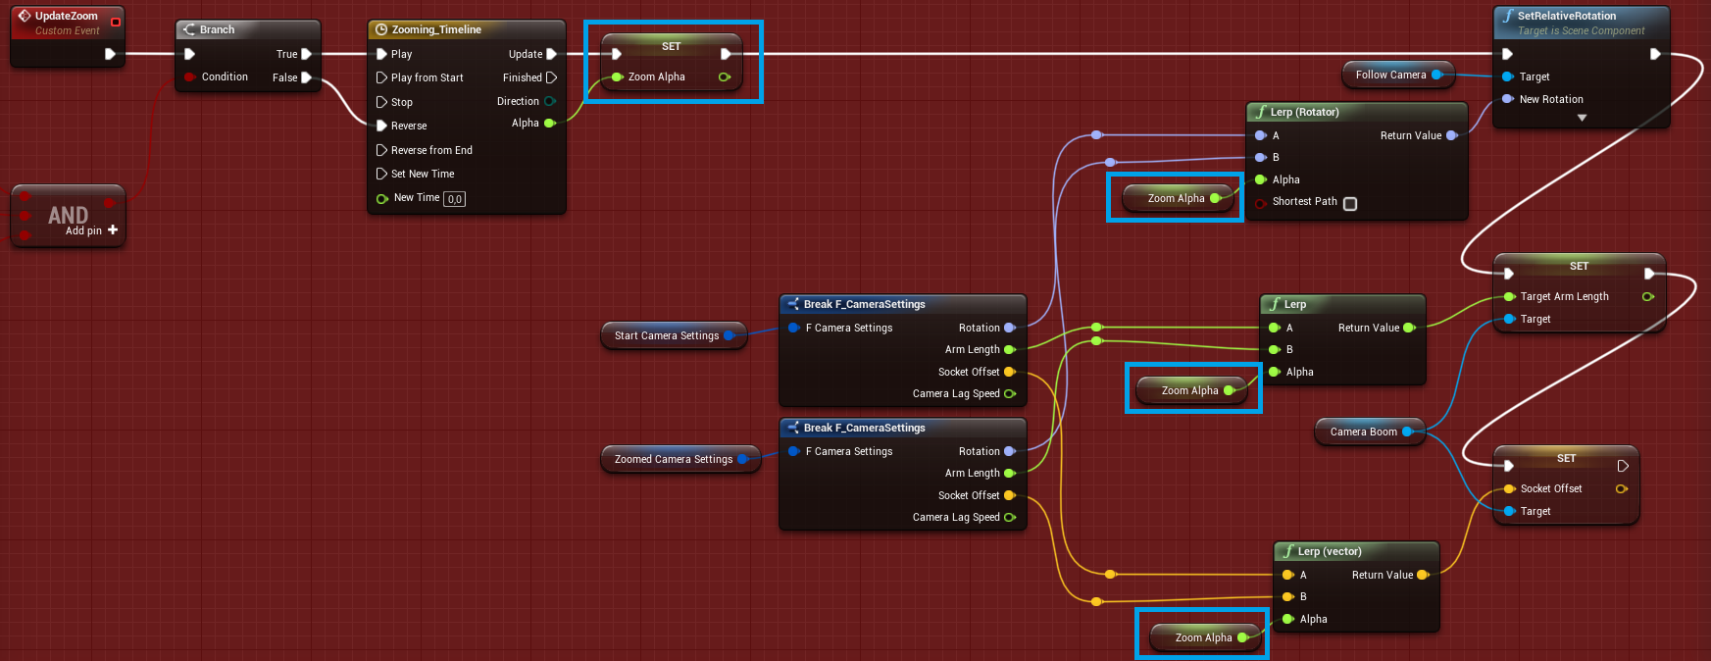Click the red Condition pin on Branch node

pyautogui.click(x=189, y=76)
